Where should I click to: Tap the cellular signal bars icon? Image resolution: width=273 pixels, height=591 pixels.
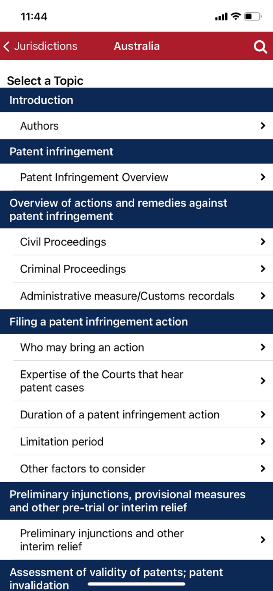click(x=221, y=17)
